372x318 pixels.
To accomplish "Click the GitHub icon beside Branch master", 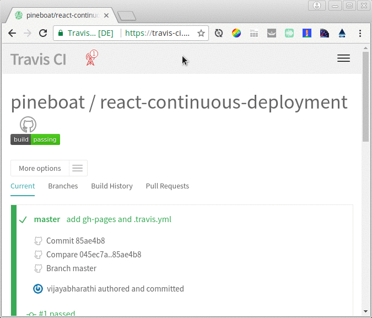I will point(38,268).
